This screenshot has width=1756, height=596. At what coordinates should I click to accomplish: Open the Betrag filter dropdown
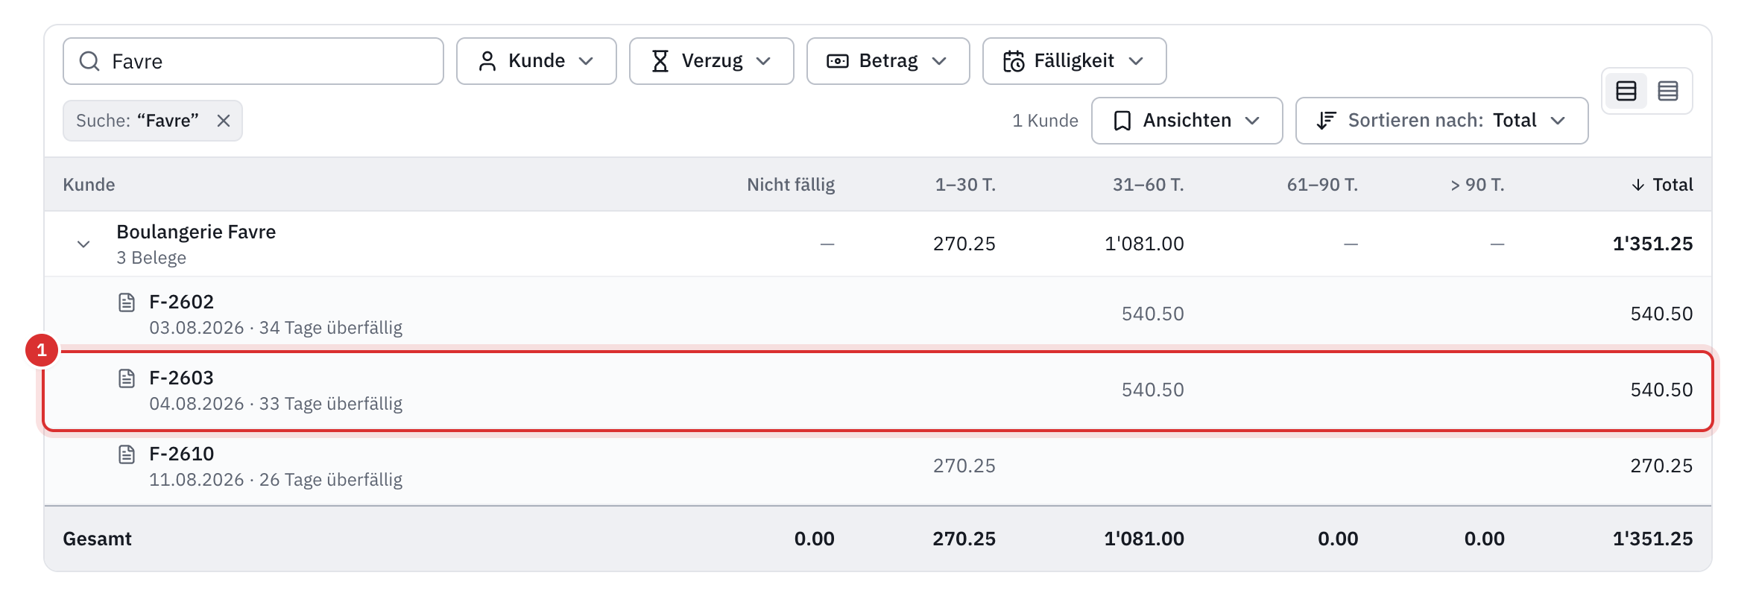(x=888, y=61)
